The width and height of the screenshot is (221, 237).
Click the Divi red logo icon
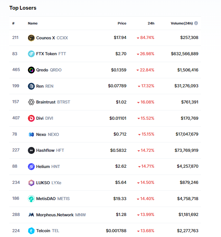click(x=31, y=118)
